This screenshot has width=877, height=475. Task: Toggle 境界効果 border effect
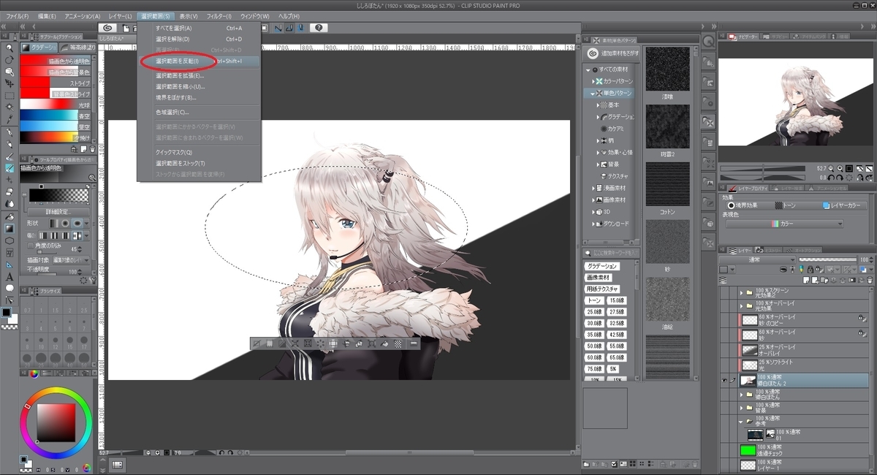tap(743, 205)
